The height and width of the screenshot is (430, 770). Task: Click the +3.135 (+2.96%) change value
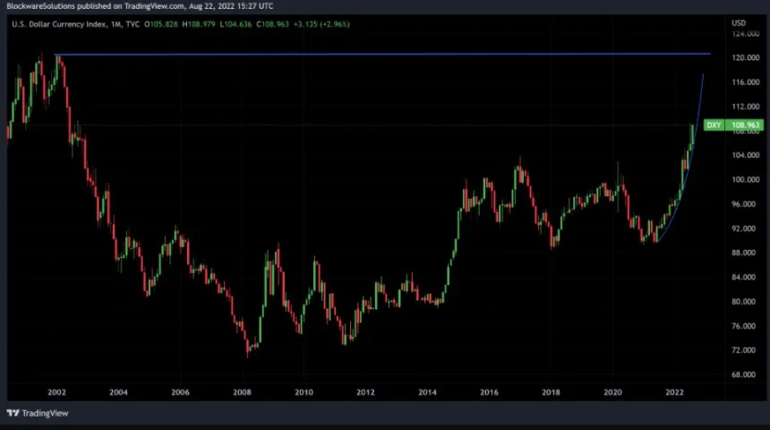[321, 24]
